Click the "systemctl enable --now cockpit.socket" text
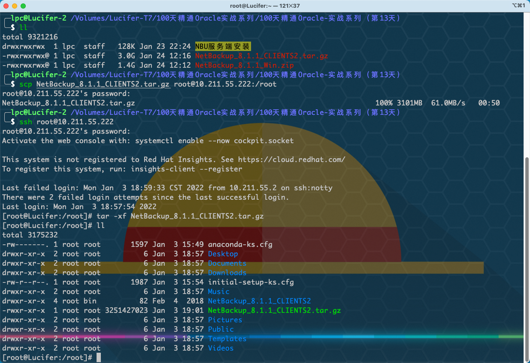The image size is (530, 363). click(x=215, y=141)
